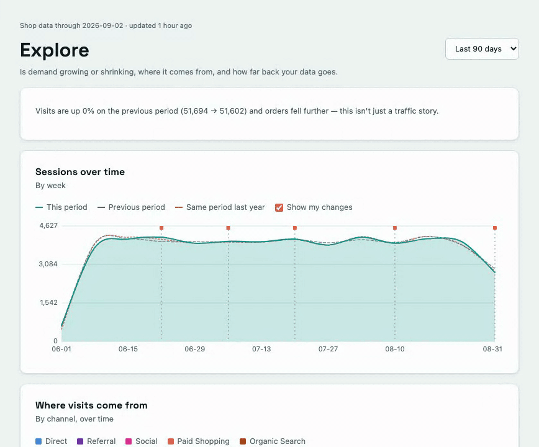Click the 06-01 x-axis date label
The width and height of the screenshot is (539, 447).
(61, 349)
